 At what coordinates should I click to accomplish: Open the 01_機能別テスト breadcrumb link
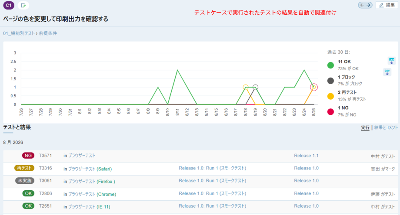19,33
